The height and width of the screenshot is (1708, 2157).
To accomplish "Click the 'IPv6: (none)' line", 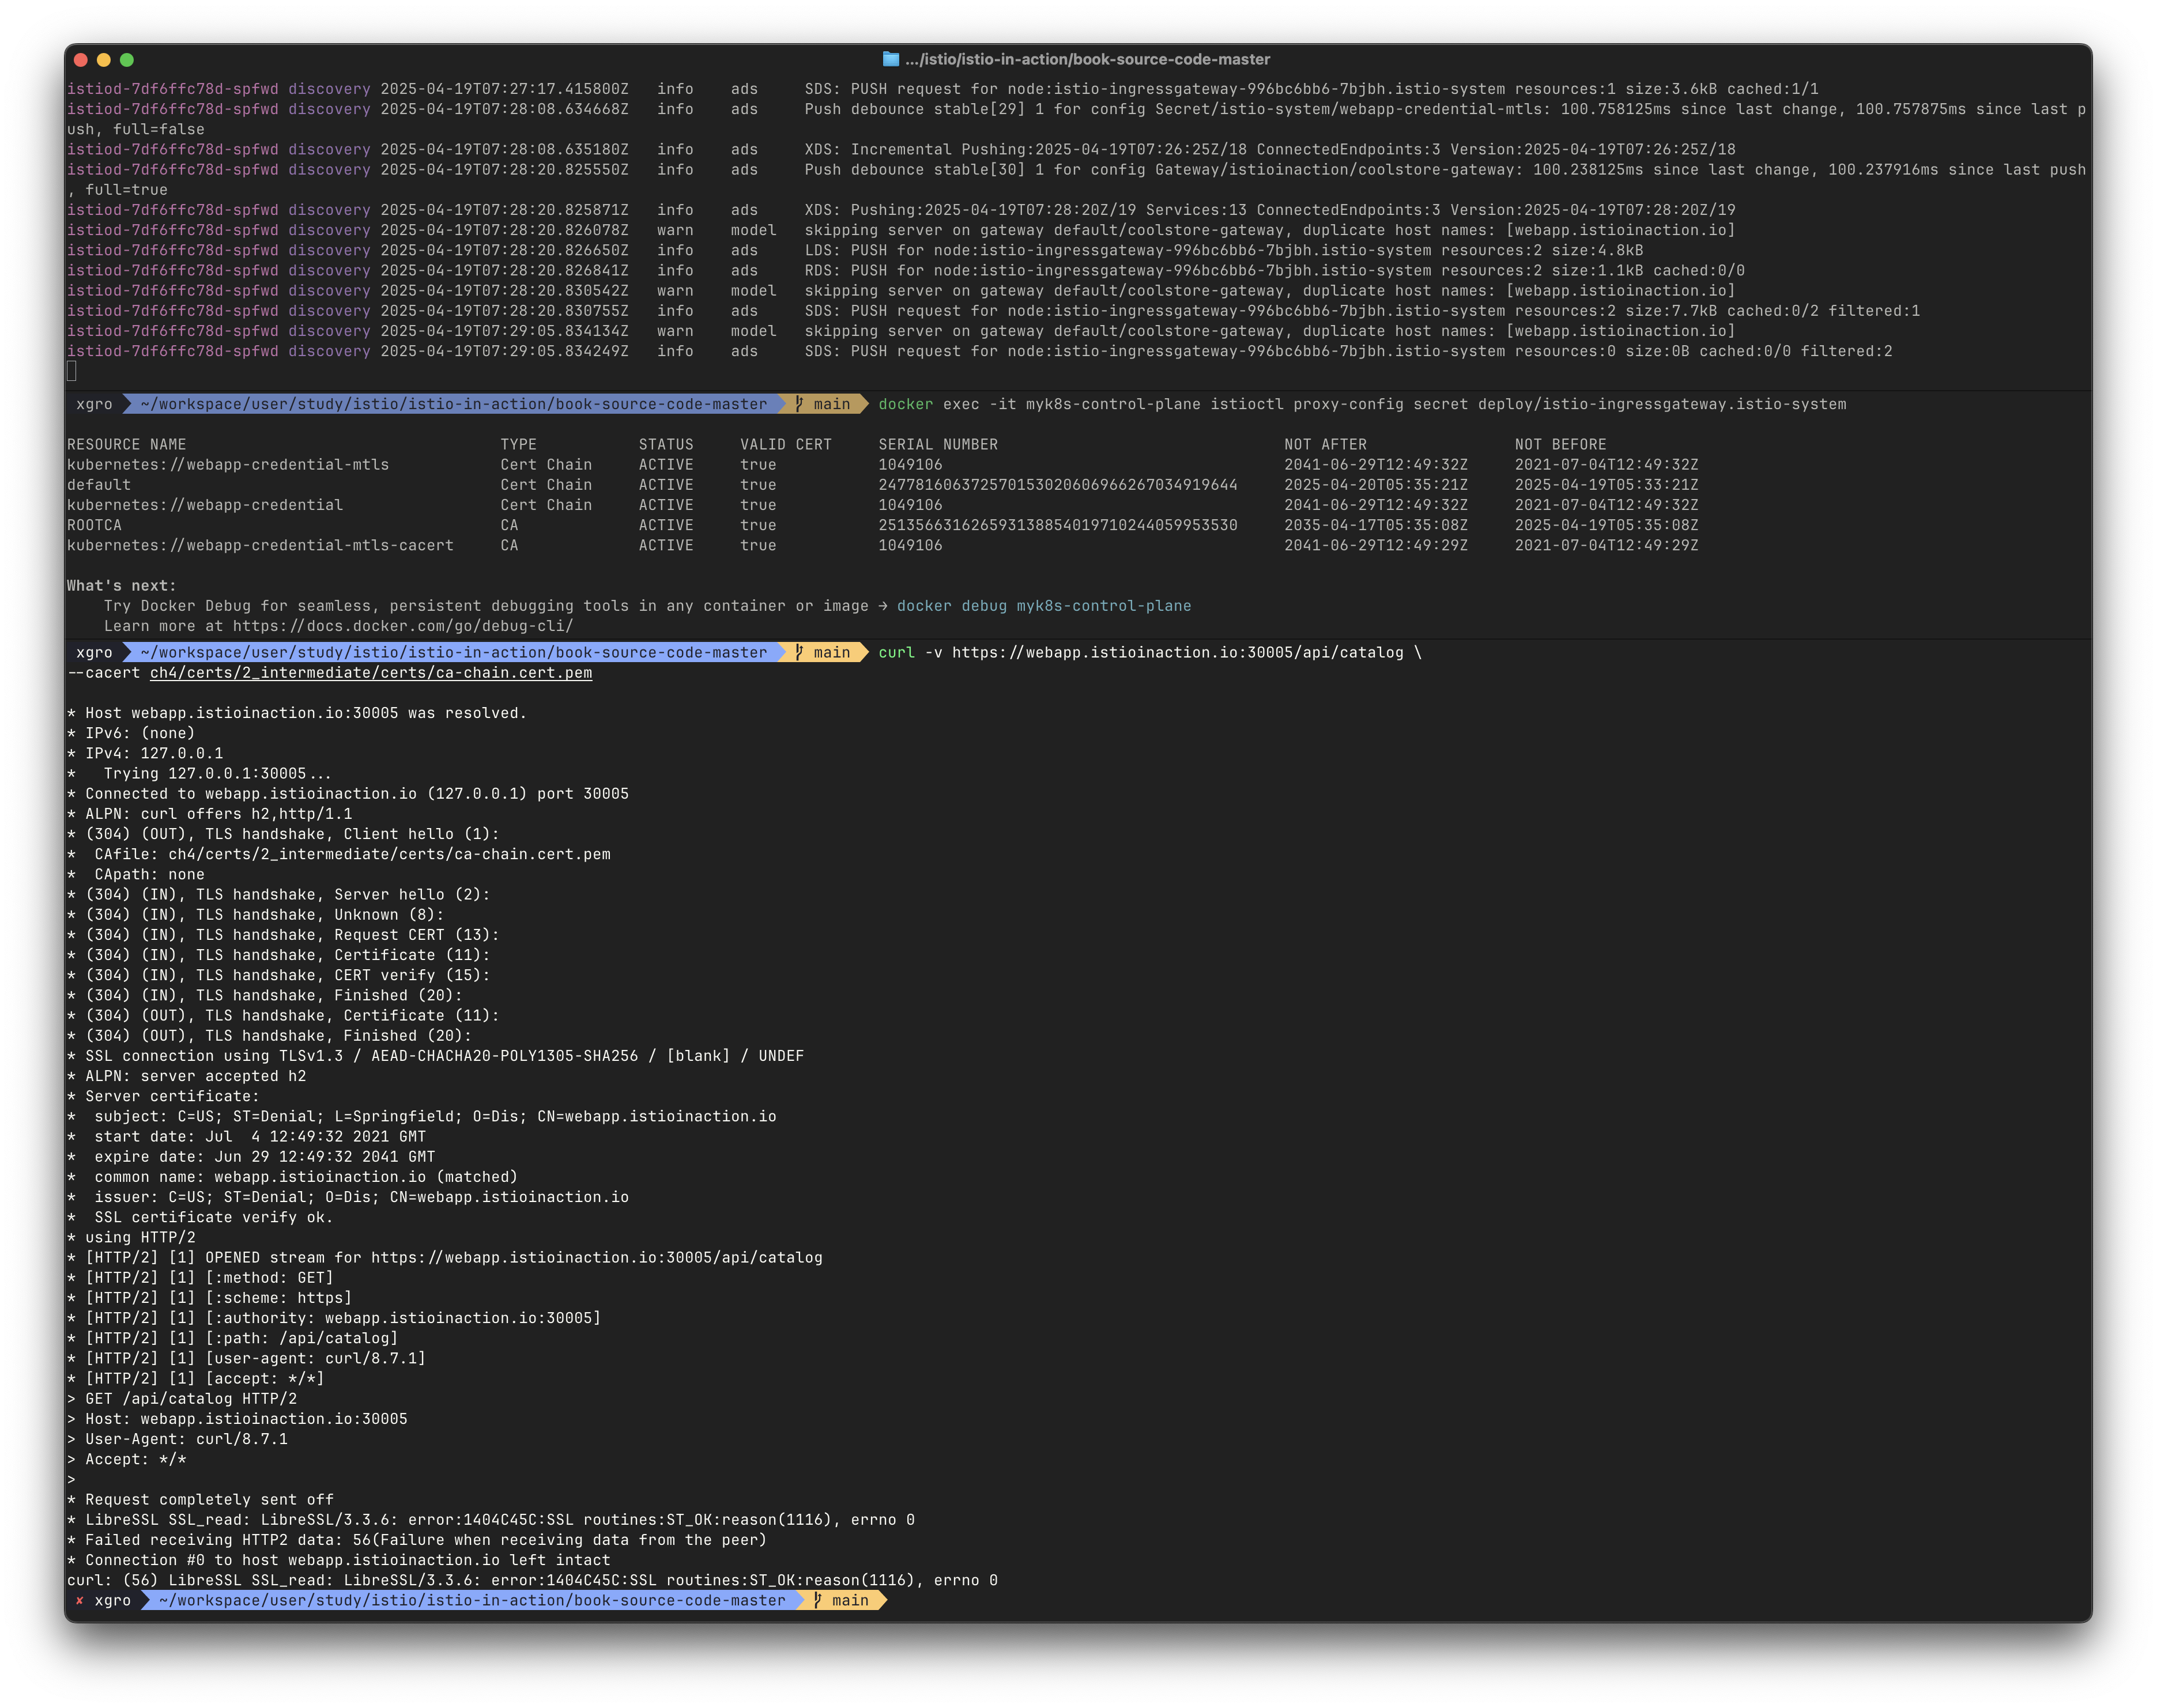I will pos(131,733).
